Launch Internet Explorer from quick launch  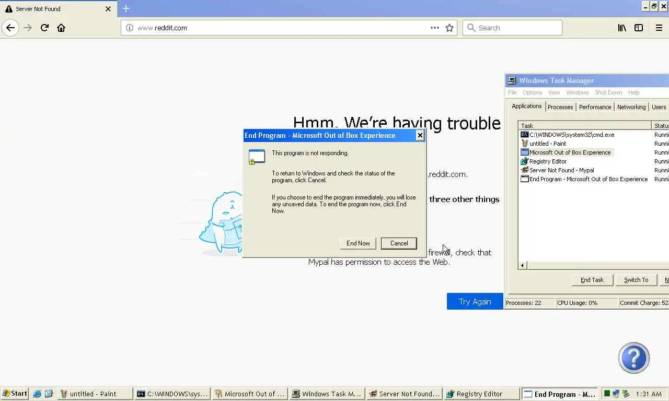point(37,394)
